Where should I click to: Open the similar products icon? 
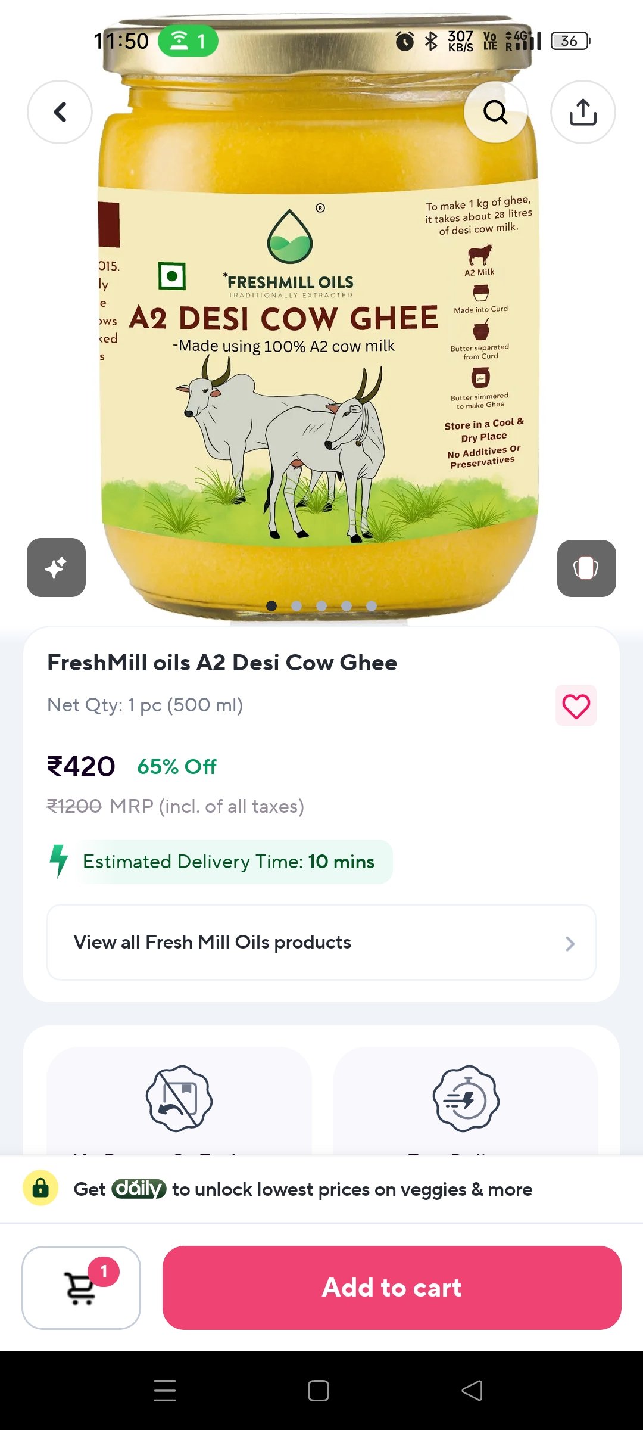tap(586, 568)
